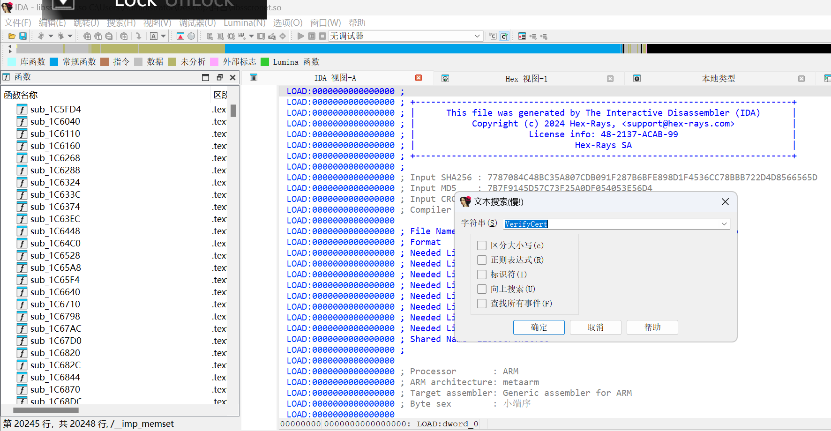The height and width of the screenshot is (431, 831).
Task: Click the pause process toolbar icon
Action: (312, 36)
